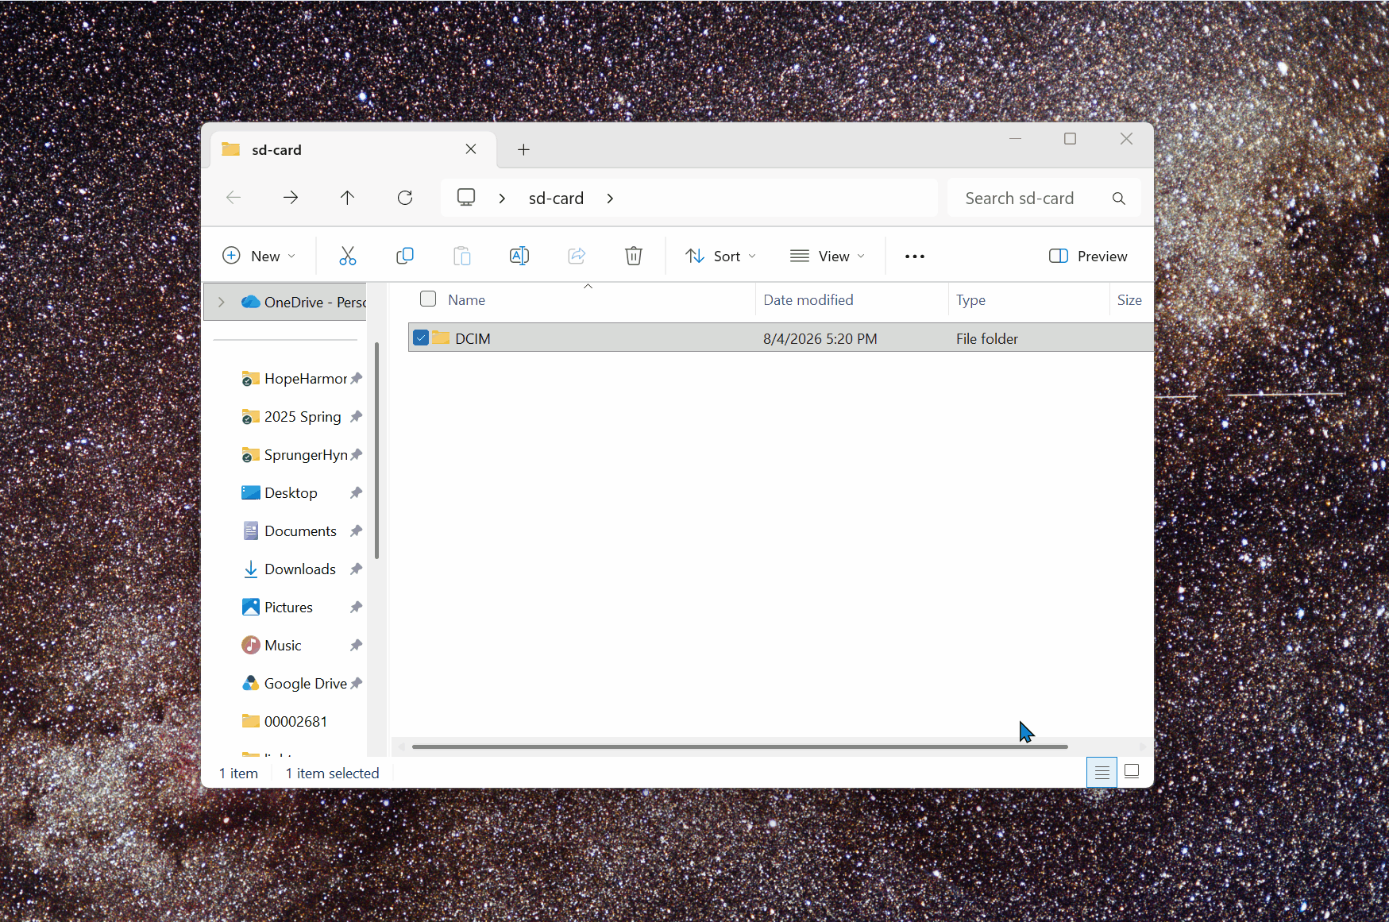Close the sd-card tab
Viewport: 1389px width, 922px height.
[x=471, y=149]
